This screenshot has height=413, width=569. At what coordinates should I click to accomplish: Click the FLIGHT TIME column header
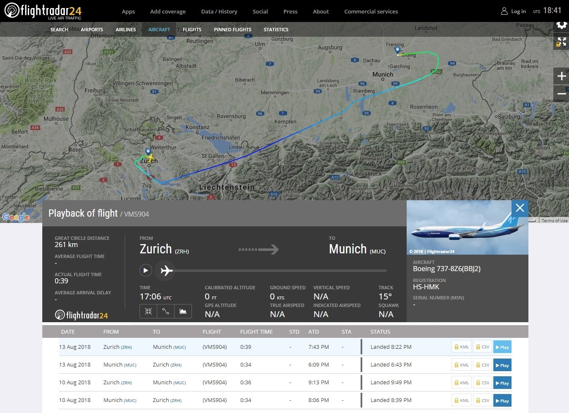pyautogui.click(x=257, y=332)
